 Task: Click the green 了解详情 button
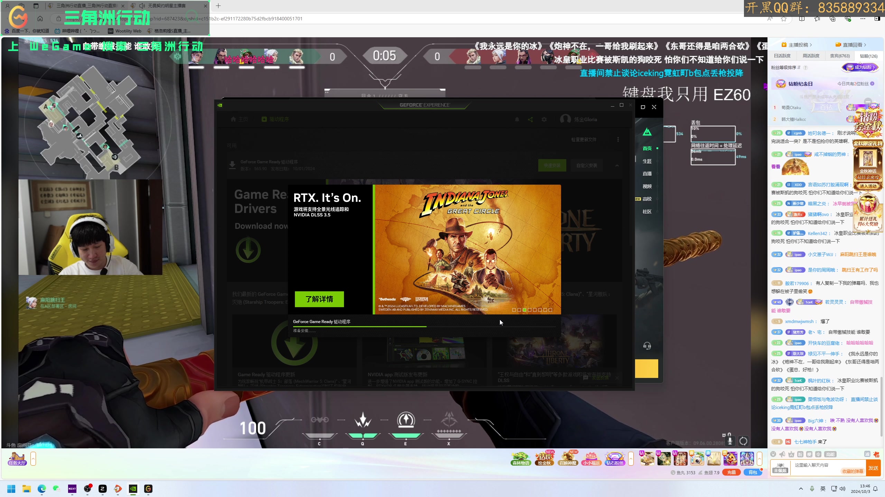tap(319, 299)
